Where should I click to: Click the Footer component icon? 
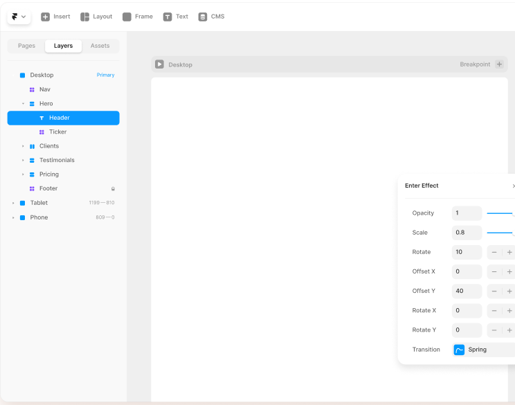point(32,188)
